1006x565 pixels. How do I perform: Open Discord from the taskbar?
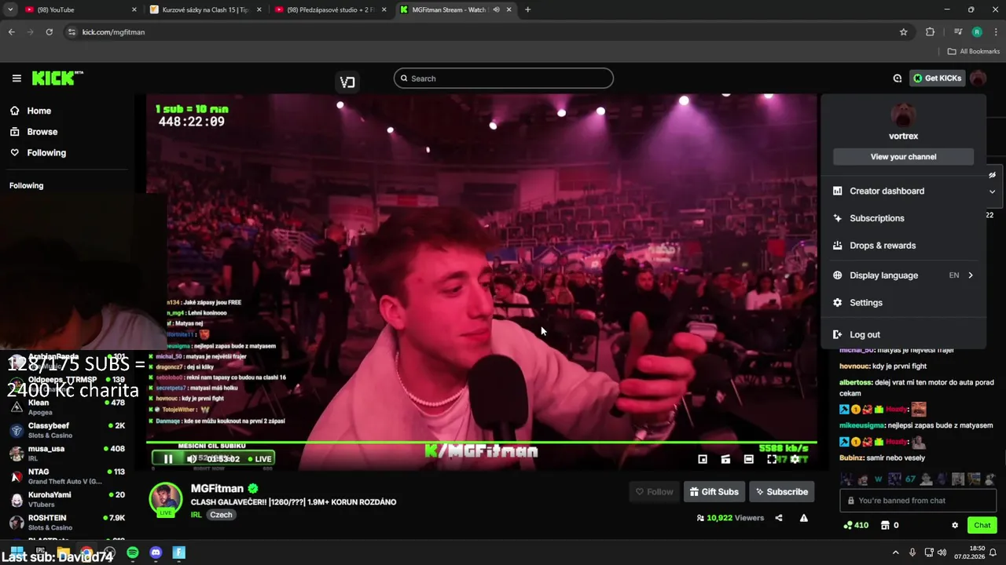(156, 552)
